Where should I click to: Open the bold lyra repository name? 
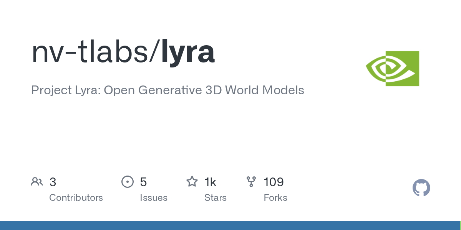[187, 53]
